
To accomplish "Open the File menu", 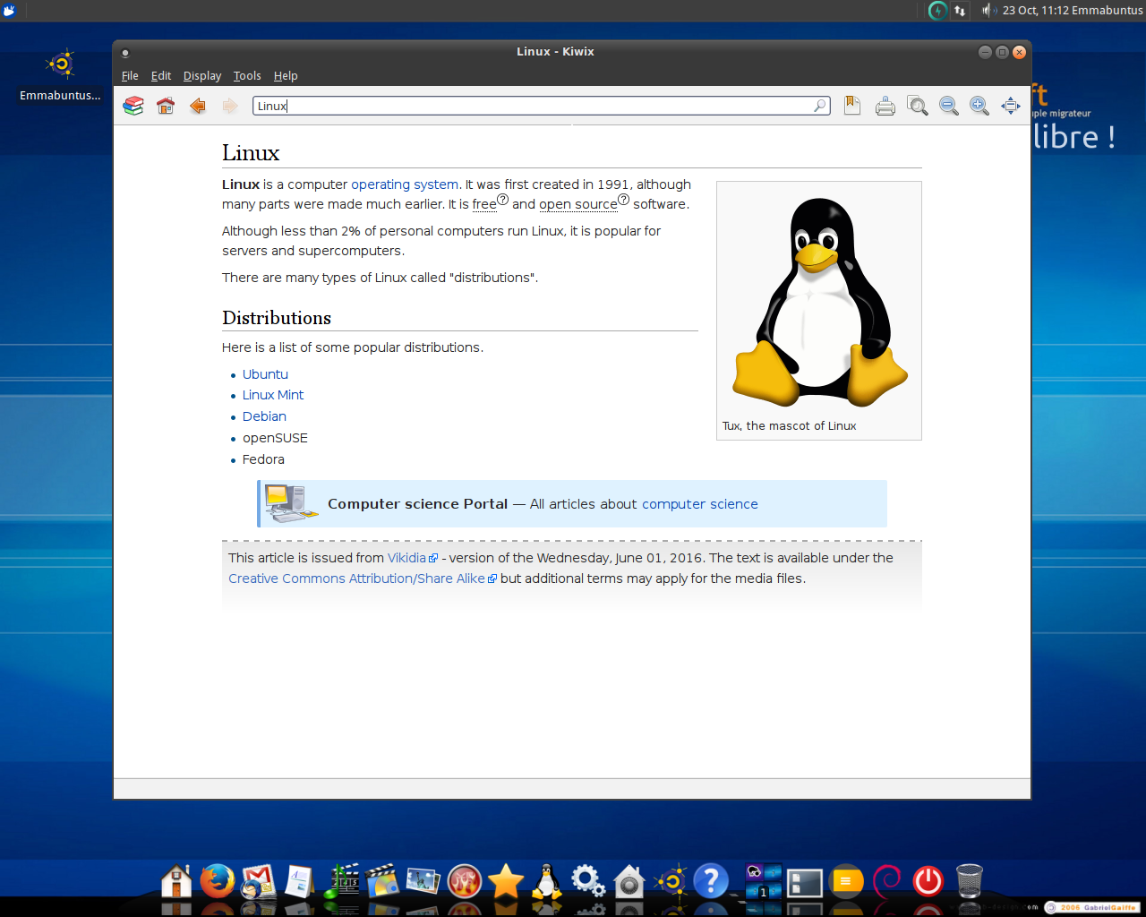I will (130, 76).
